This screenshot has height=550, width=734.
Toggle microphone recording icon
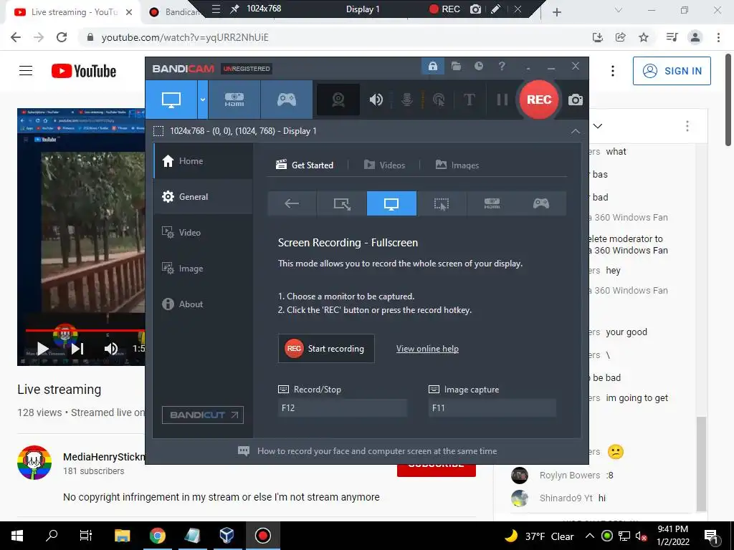407,100
